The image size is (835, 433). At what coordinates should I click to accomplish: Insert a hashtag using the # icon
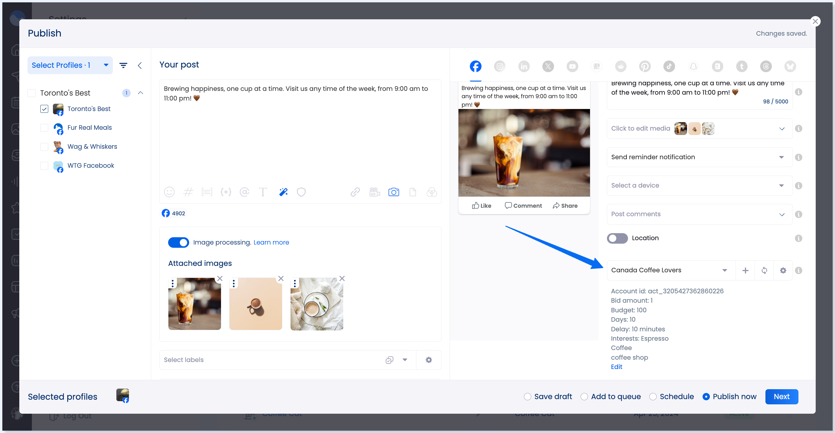[188, 192]
